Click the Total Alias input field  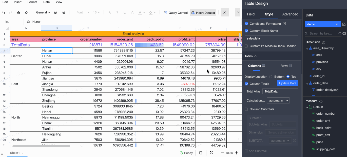pyautogui.click(x=280, y=91)
